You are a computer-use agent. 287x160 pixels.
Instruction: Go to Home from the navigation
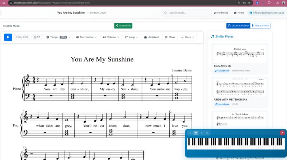[x=239, y=13]
